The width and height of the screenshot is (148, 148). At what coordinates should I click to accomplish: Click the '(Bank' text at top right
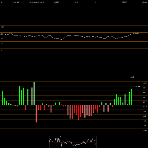coord(145,2)
